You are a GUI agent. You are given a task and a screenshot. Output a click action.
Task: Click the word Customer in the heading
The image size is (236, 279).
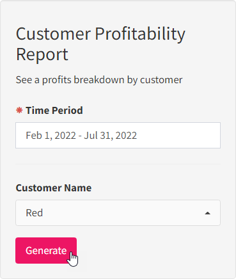(53, 34)
